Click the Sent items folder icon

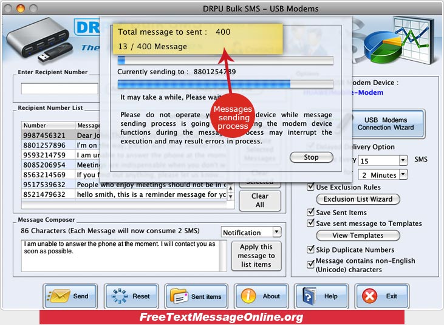point(179,296)
